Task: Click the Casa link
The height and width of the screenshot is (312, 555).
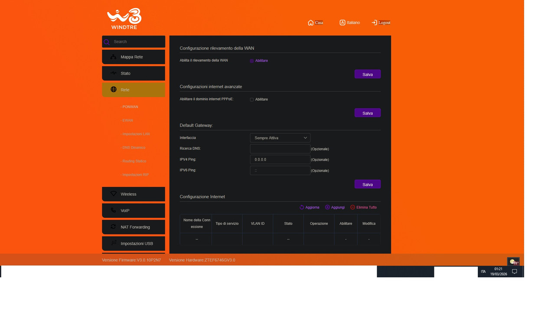Action: point(319,23)
